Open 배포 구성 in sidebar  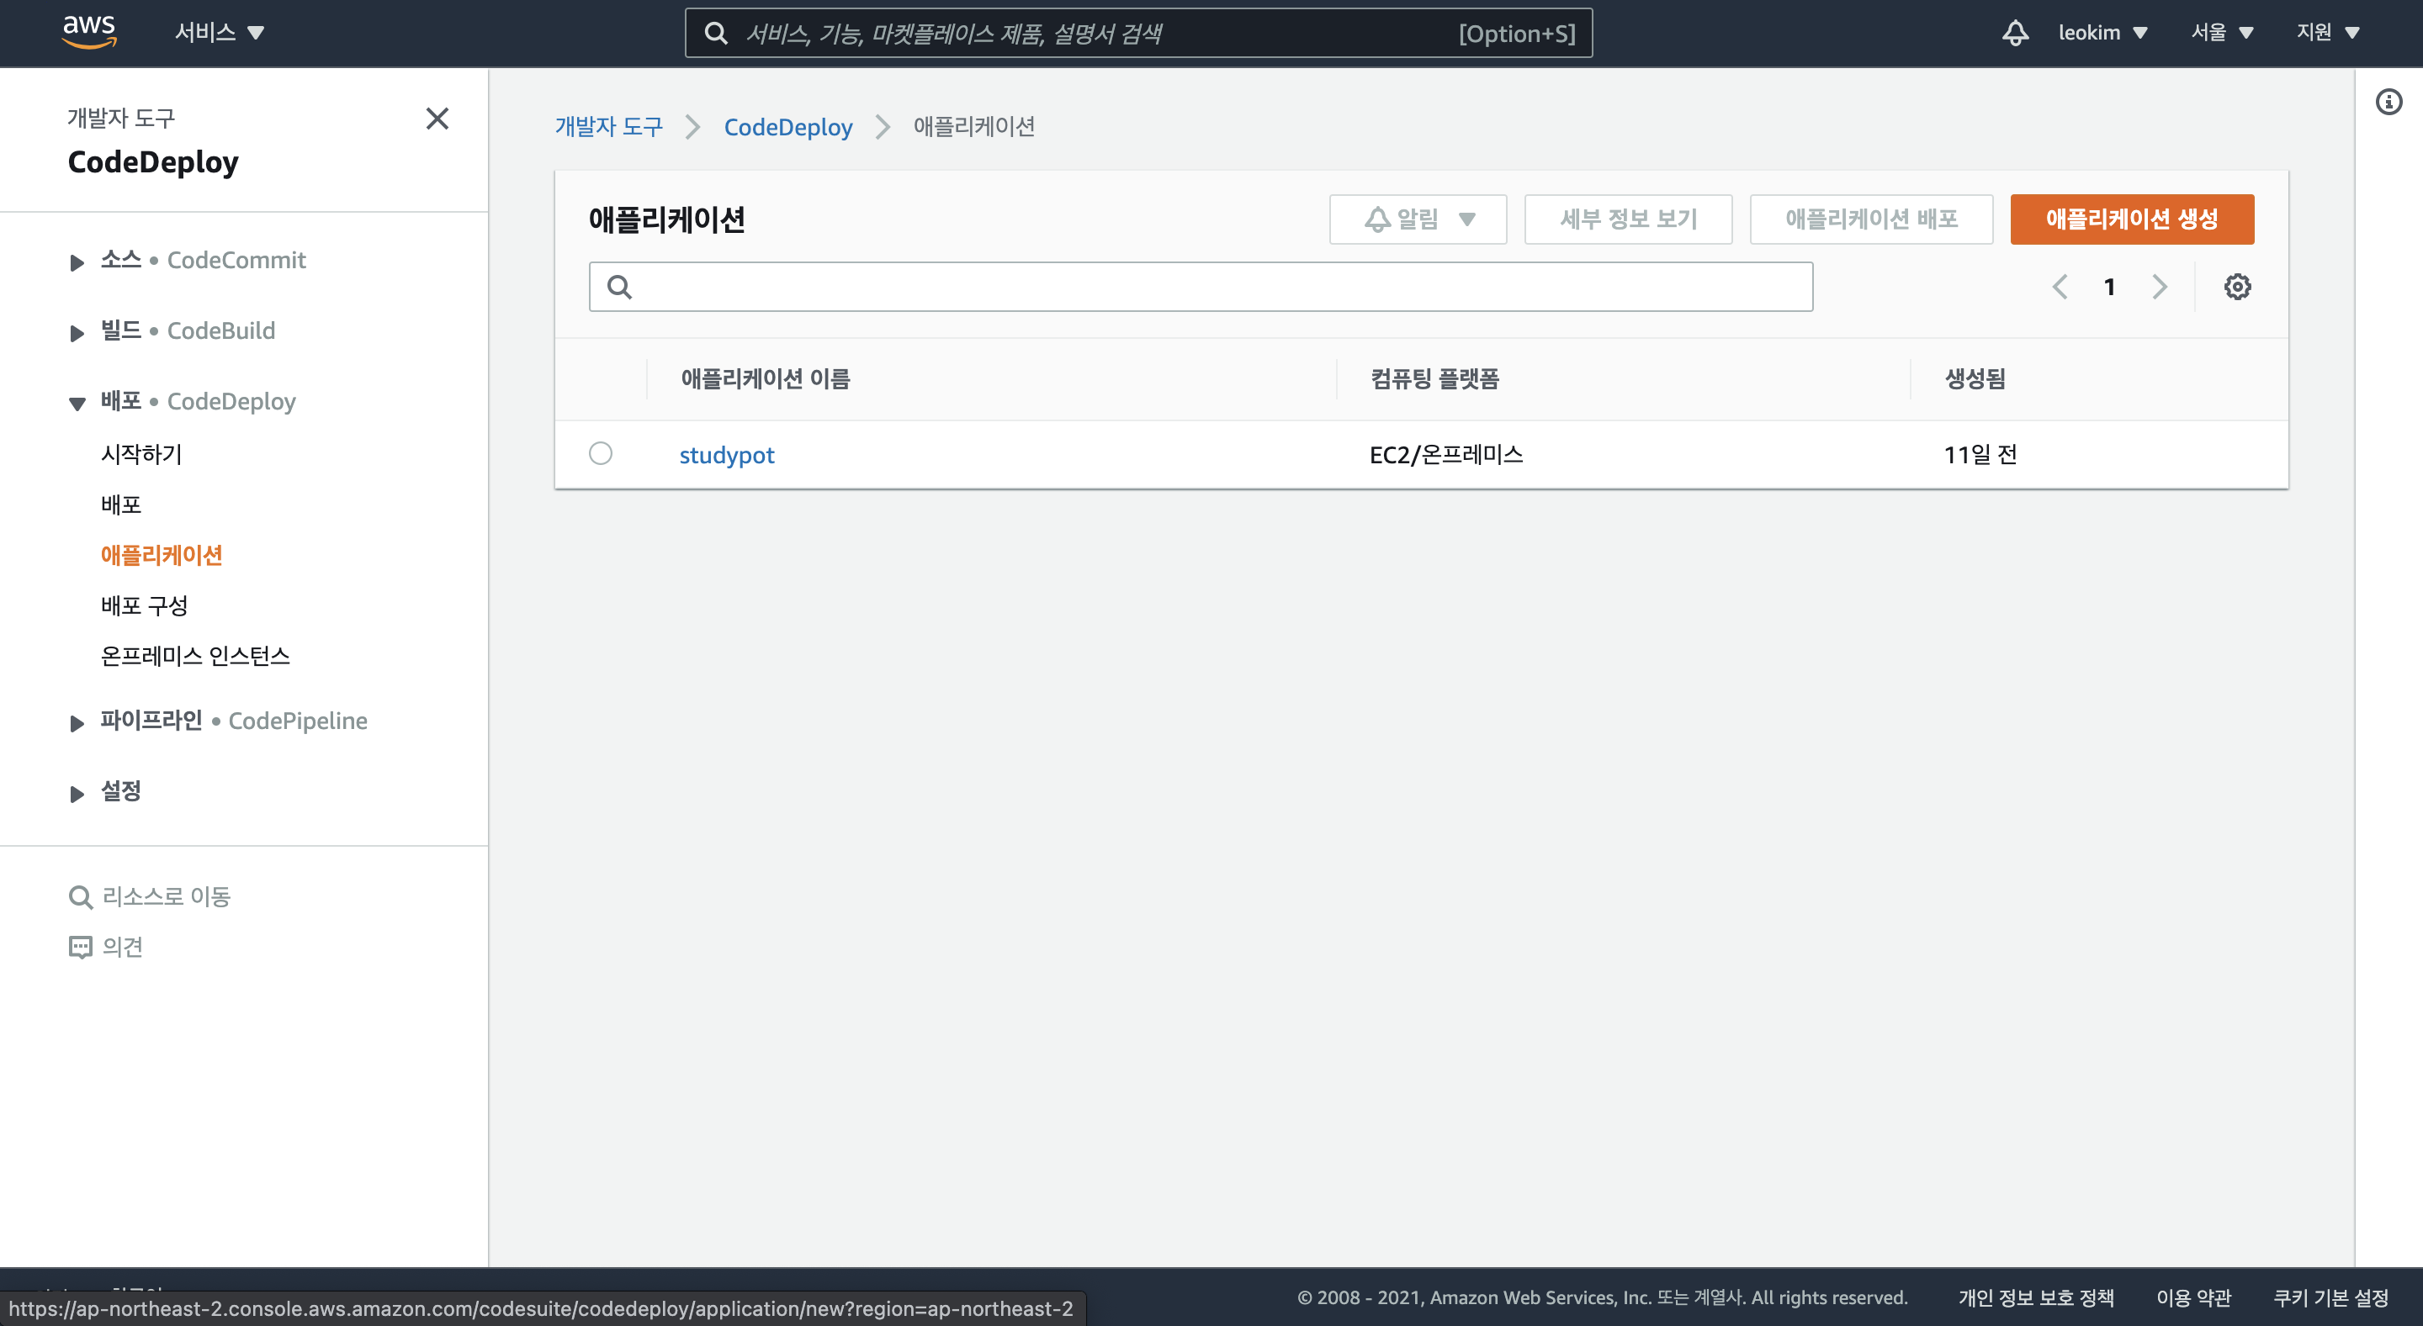tap(144, 605)
